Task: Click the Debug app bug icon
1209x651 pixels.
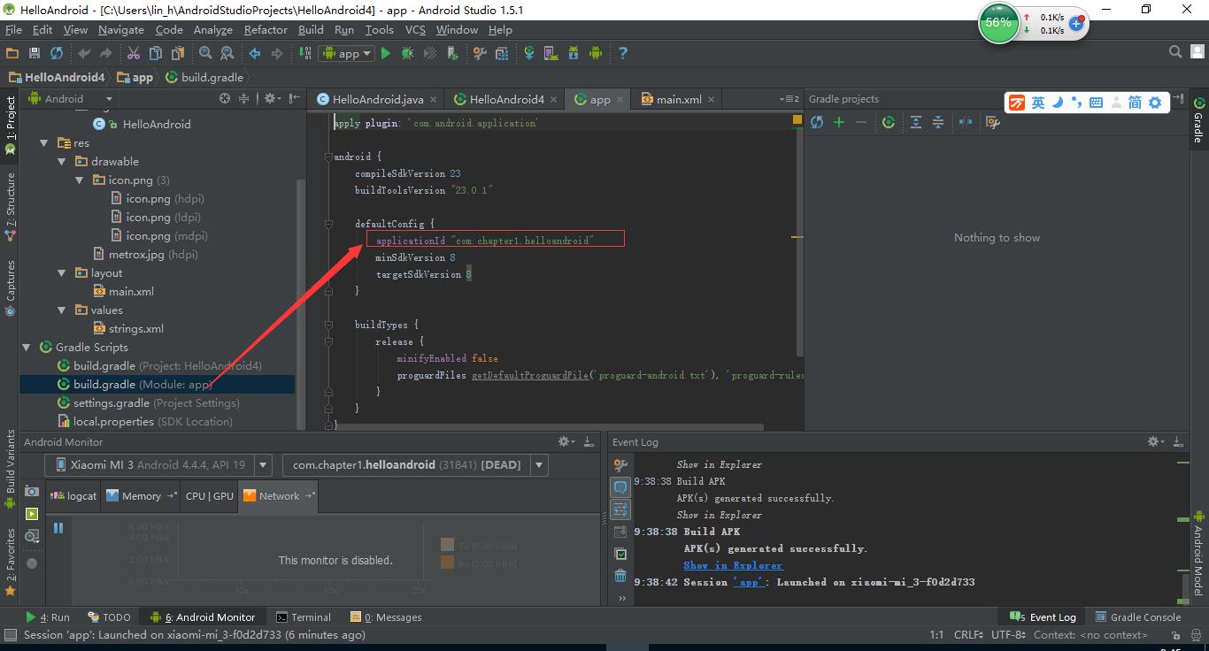Action: click(407, 53)
